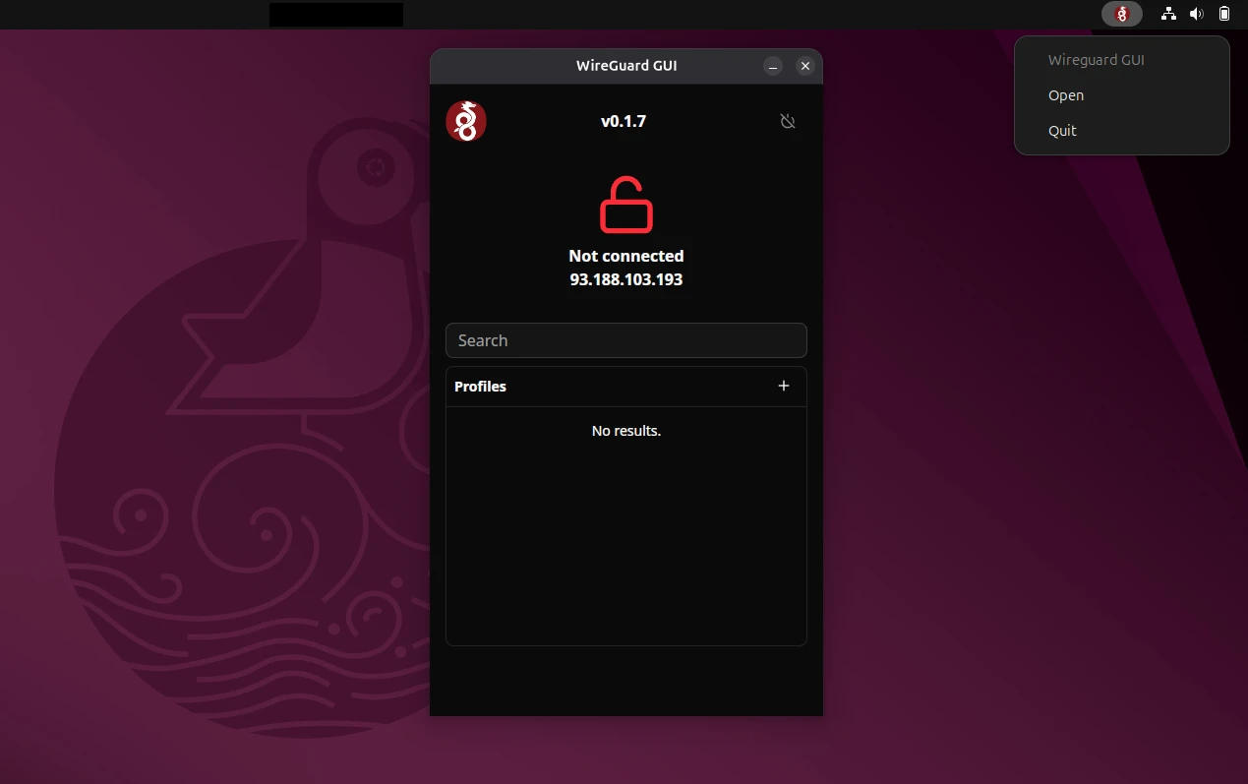Viewport: 1248px width, 784px height.
Task: Click the red unlocked padlock status icon
Action: pos(626,204)
